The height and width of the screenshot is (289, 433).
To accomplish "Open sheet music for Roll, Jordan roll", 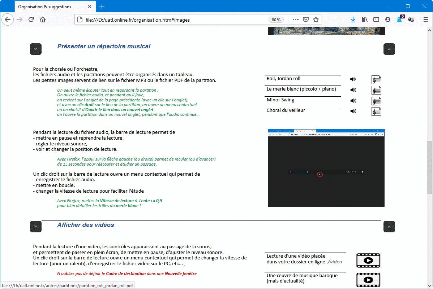I will coord(376,80).
